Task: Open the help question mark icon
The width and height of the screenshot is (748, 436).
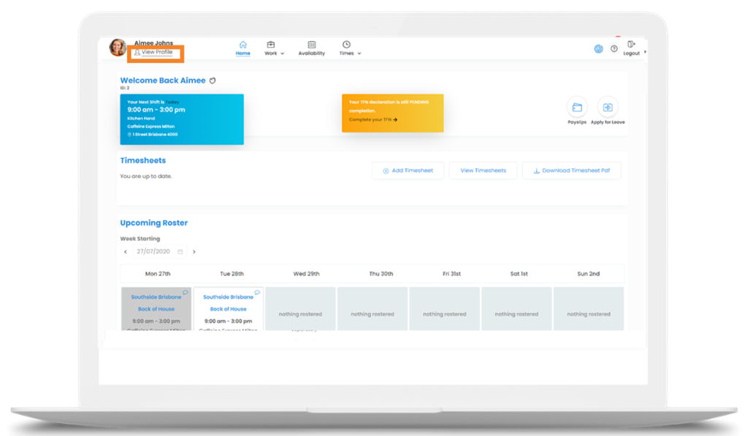Action: [x=614, y=49]
